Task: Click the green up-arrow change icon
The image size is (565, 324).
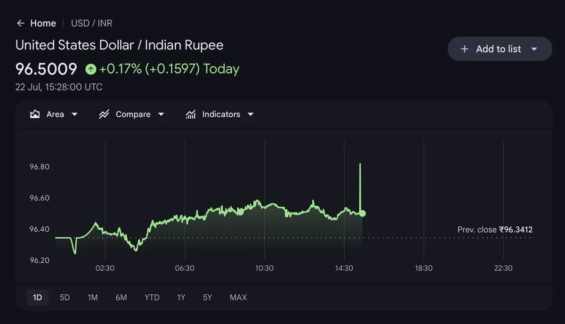Action: click(x=91, y=69)
